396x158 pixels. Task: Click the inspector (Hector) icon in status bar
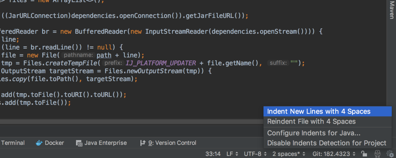click(x=377, y=154)
